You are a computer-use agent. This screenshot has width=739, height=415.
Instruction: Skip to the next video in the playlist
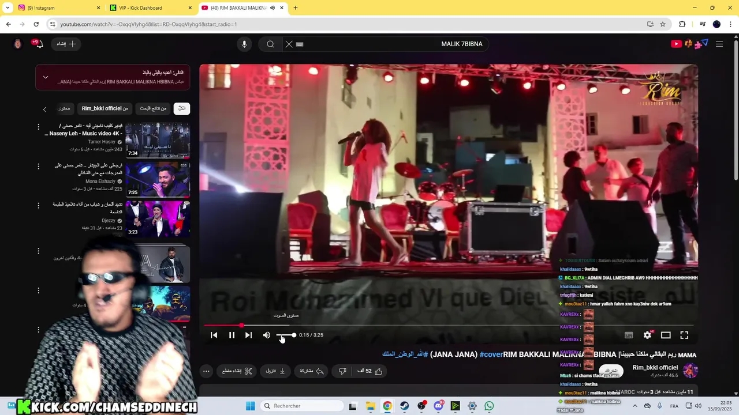(248, 335)
